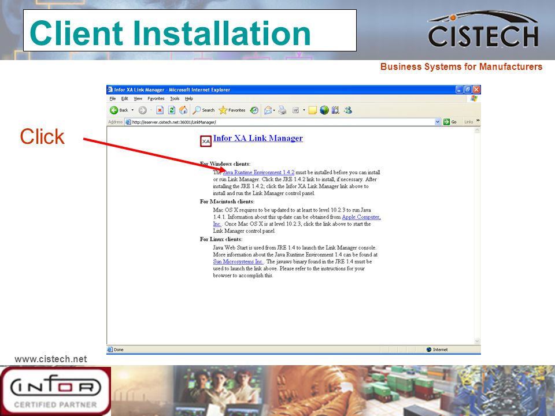The height and width of the screenshot is (416, 555).
Task: Click the Internet zone globe in status bar
Action: (429, 350)
